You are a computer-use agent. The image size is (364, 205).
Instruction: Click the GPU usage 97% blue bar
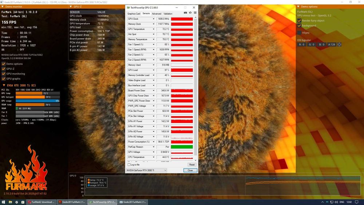[x=37, y=101]
